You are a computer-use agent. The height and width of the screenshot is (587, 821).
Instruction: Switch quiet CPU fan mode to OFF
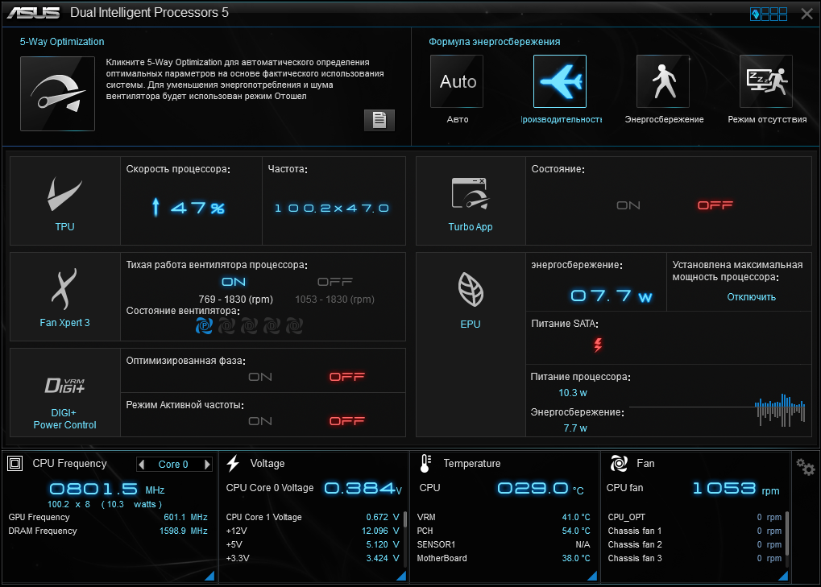tap(335, 282)
